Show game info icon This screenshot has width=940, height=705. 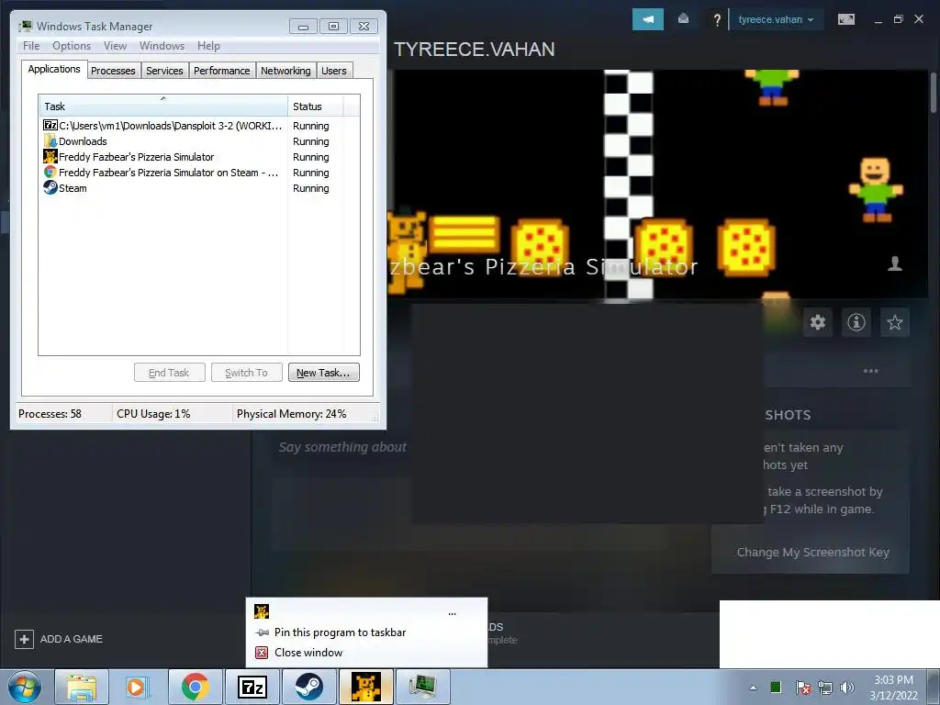856,322
